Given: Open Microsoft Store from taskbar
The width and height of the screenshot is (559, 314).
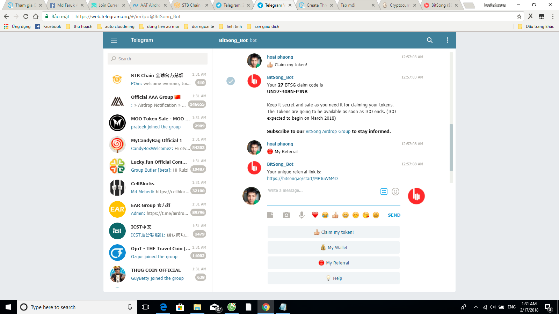Looking at the screenshot, I should (x=180, y=307).
